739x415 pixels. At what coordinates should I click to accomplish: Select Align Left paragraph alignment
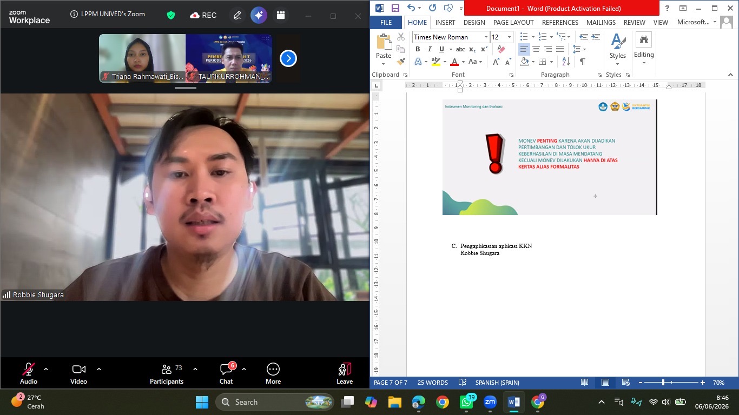pos(524,49)
